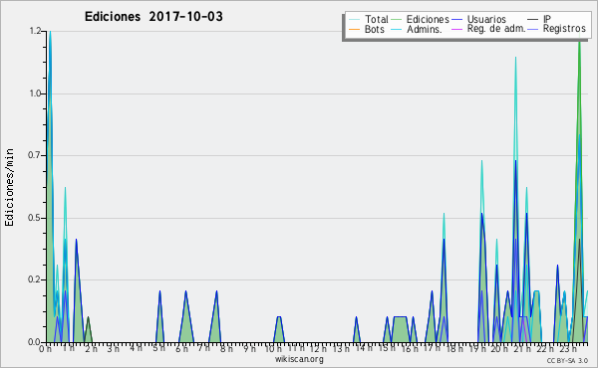Click the 0.0 y-axis value

(35, 342)
